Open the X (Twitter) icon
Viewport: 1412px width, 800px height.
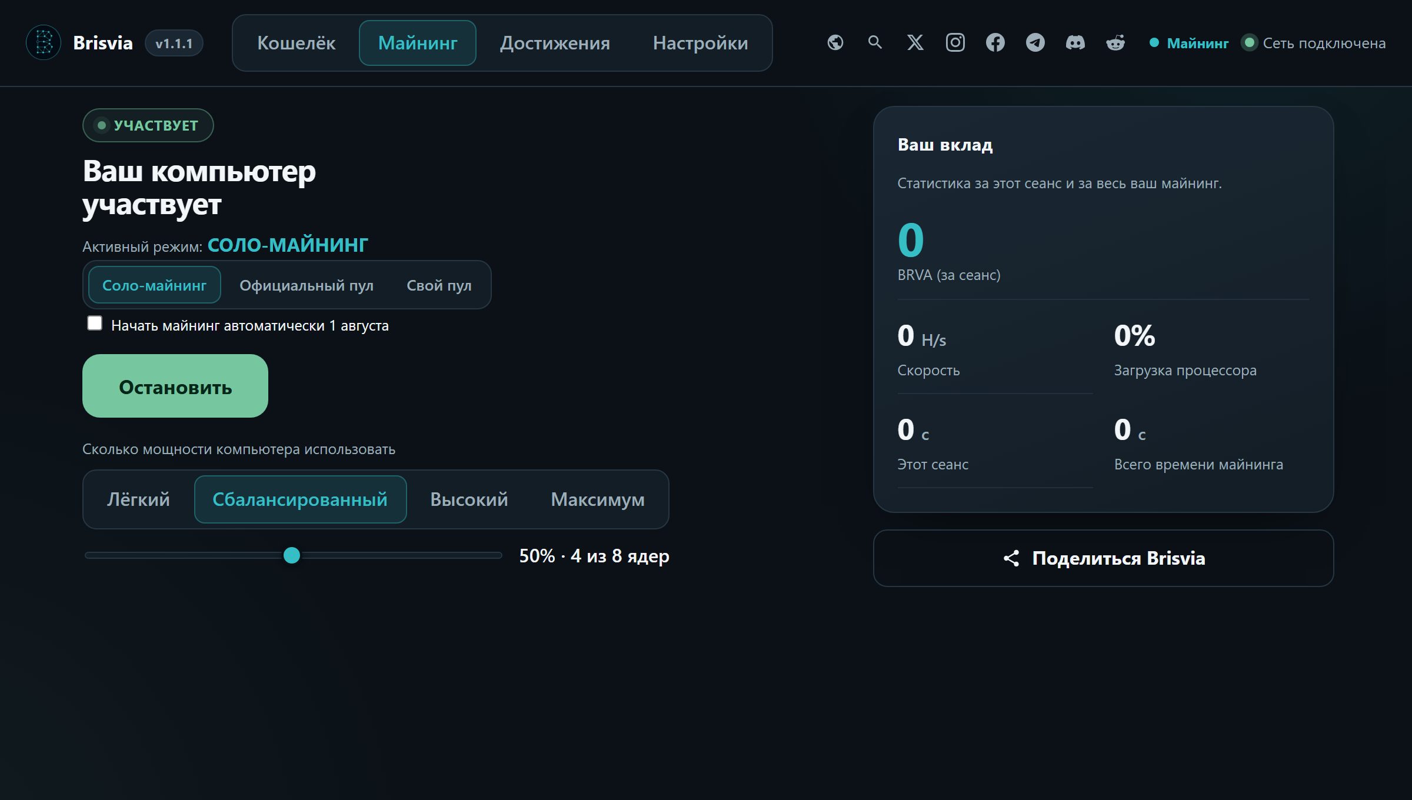click(915, 42)
